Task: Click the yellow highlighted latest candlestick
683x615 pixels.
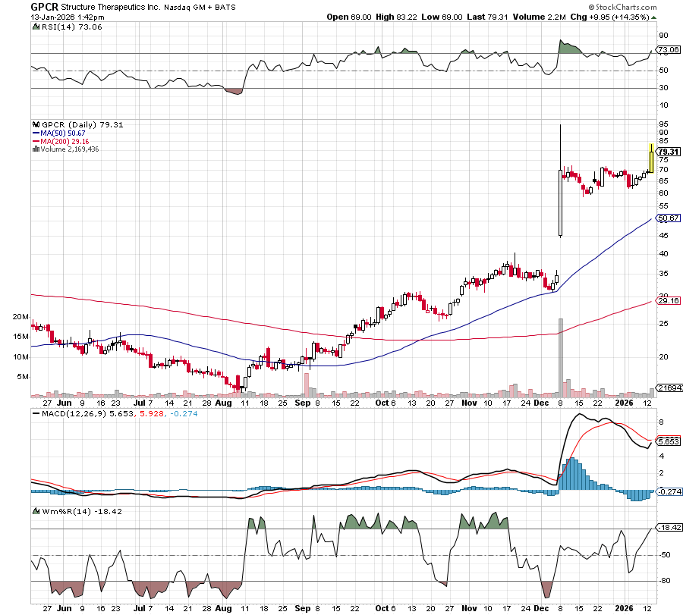Action: pyautogui.click(x=651, y=158)
